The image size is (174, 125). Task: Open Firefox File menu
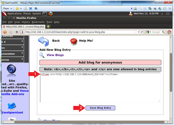point(4,22)
